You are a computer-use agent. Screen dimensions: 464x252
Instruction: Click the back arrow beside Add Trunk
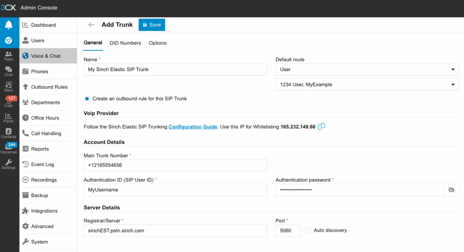[92, 25]
